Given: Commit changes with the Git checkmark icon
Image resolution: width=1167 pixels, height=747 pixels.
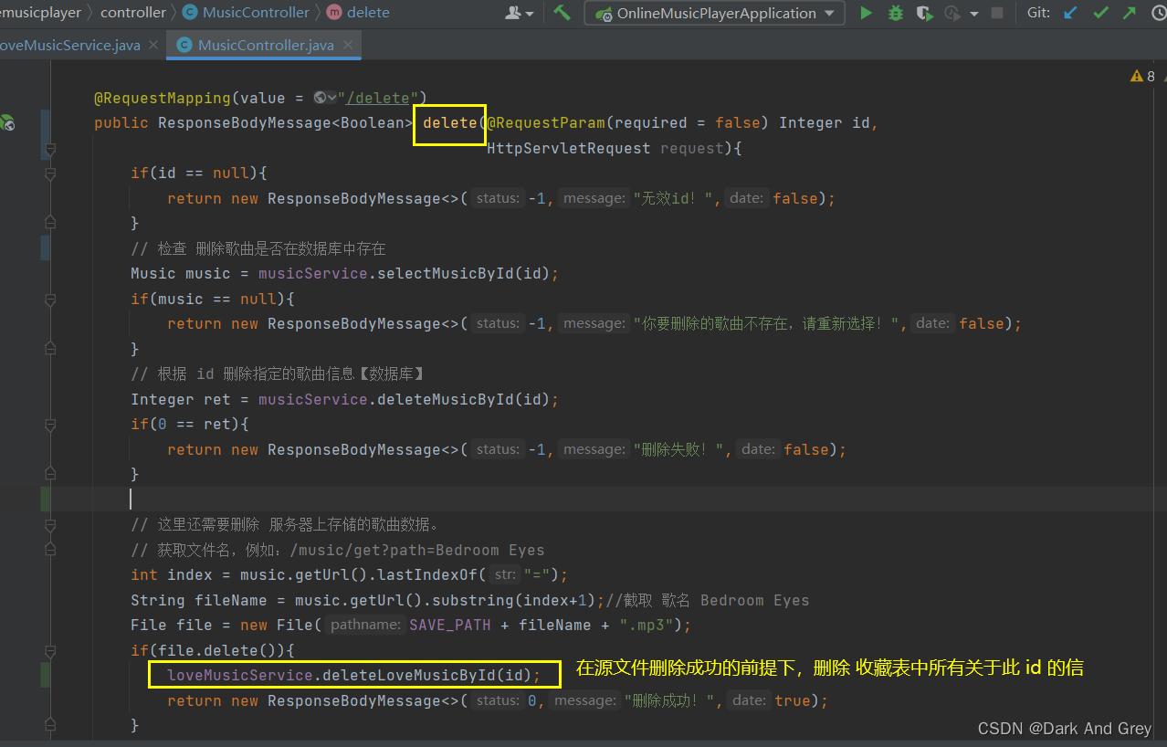Looking at the screenshot, I should point(1101,13).
